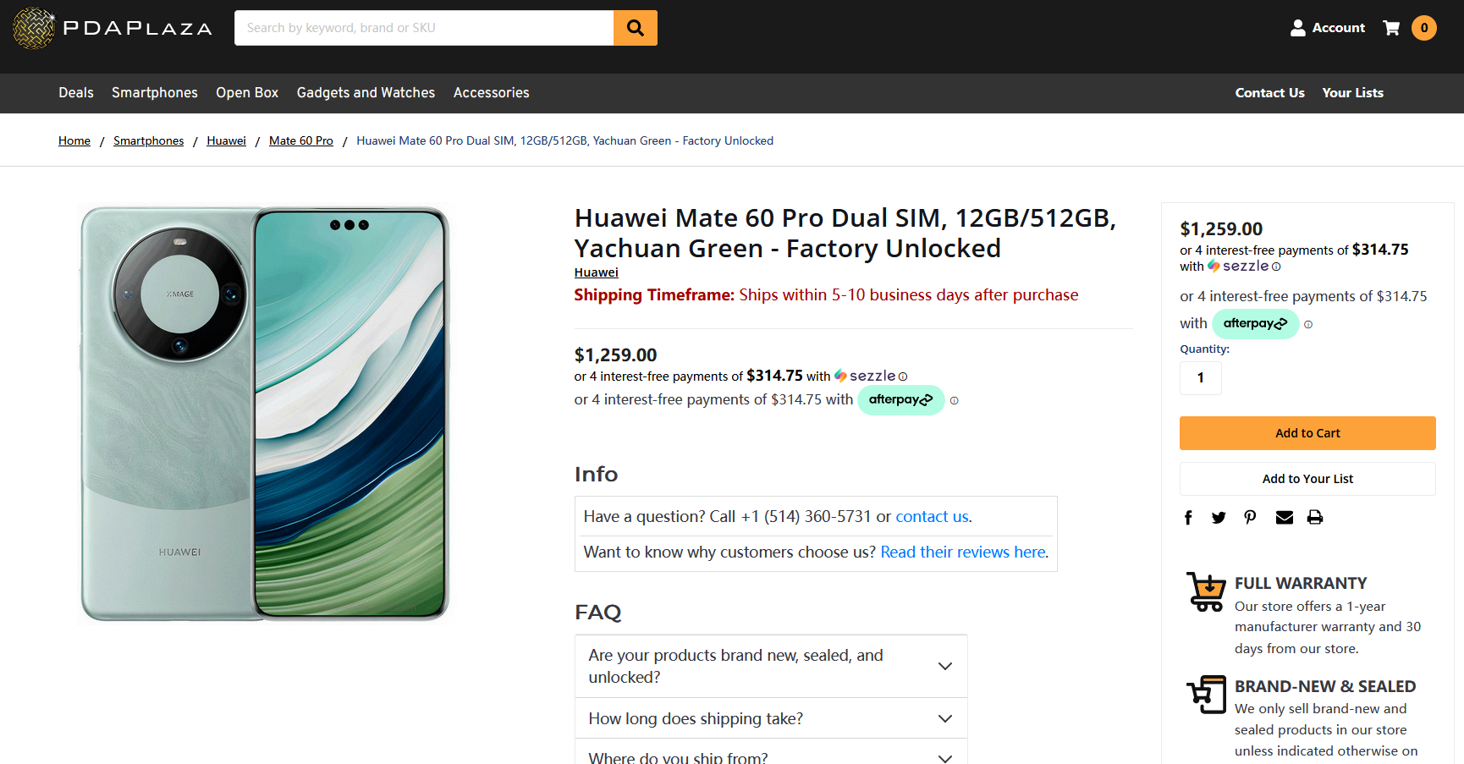Image resolution: width=1464 pixels, height=764 pixels.
Task: Share product on Twitter
Action: coord(1219,518)
